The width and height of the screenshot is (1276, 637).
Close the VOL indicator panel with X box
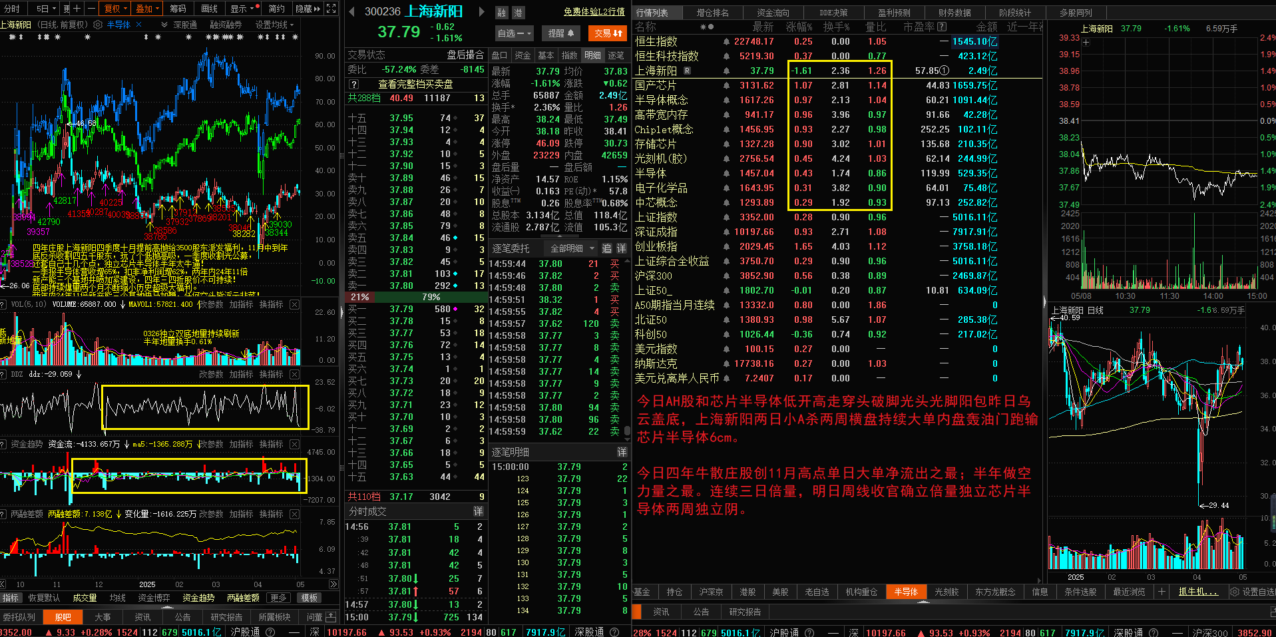[x=294, y=304]
